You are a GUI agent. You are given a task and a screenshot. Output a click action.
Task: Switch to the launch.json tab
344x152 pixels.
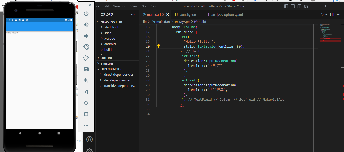point(187,14)
